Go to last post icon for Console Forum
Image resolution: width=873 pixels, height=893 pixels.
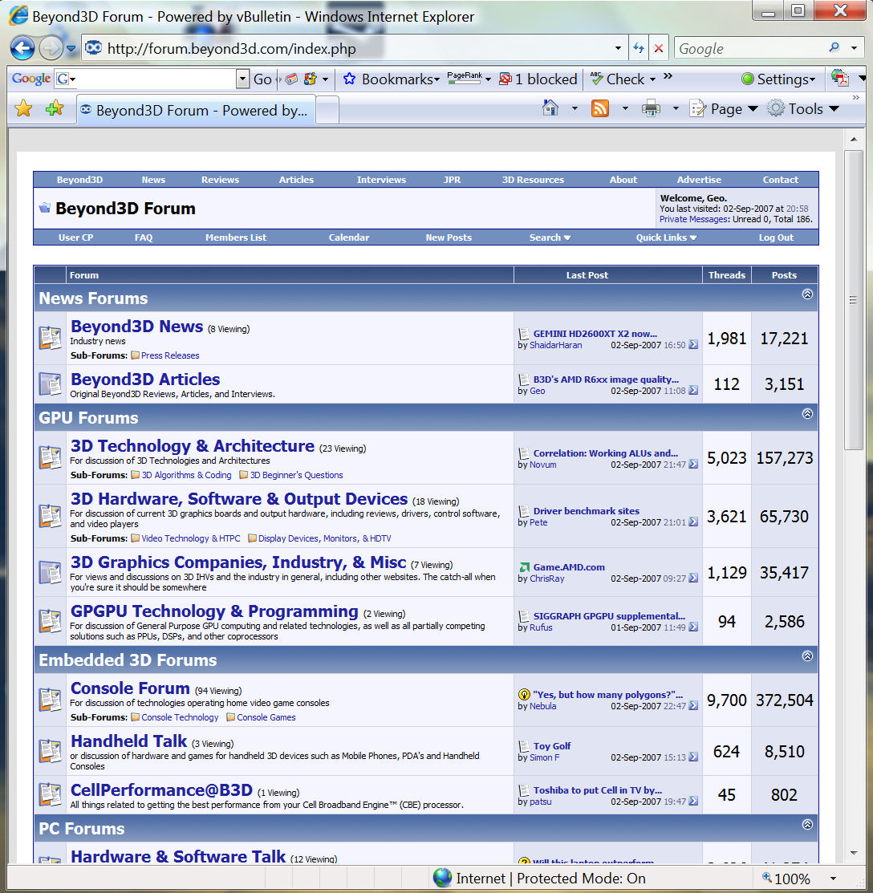(x=693, y=705)
